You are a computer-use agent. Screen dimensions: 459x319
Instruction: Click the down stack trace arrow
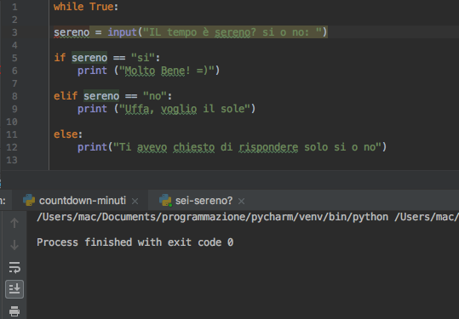click(14, 245)
